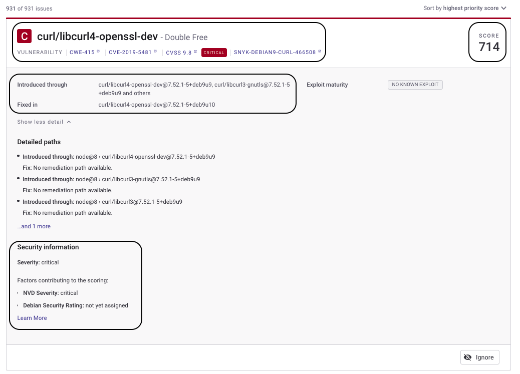Click path node@8 › curl/libcurl3@7.52.1-5+deb9u9
This screenshot has width=520, height=374.
point(129,202)
